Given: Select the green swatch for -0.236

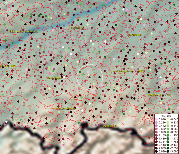Looking at the screenshot, I should [168, 122].
